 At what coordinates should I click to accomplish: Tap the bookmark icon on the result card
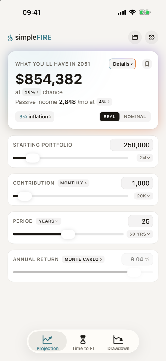(x=147, y=64)
